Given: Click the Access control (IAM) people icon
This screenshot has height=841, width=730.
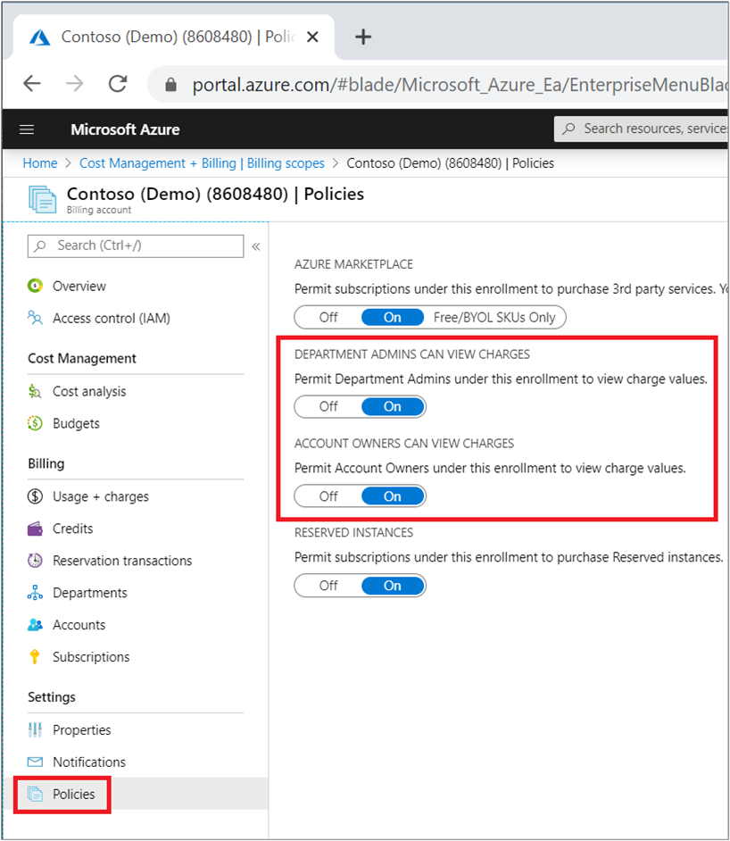Looking at the screenshot, I should click(35, 318).
